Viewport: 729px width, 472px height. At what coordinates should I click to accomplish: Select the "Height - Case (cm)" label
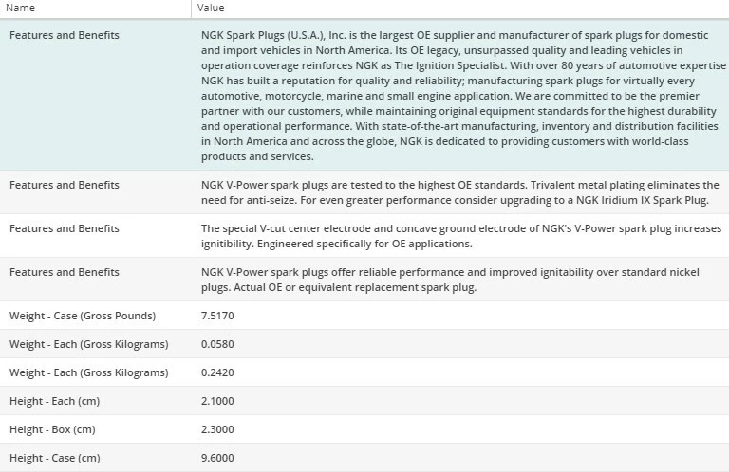[x=54, y=458]
